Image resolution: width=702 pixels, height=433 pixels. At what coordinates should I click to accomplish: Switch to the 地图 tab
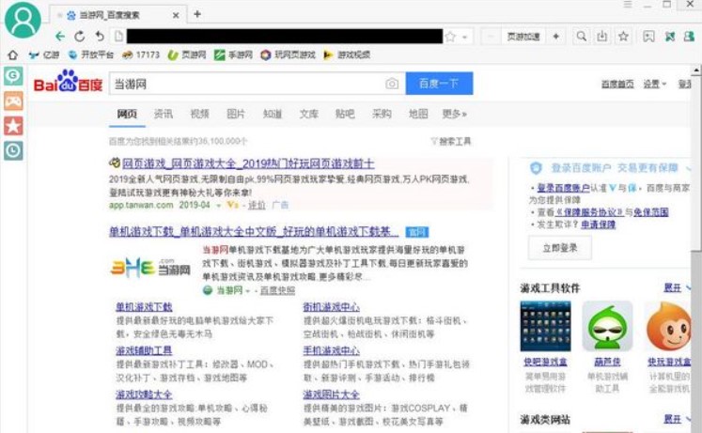418,114
